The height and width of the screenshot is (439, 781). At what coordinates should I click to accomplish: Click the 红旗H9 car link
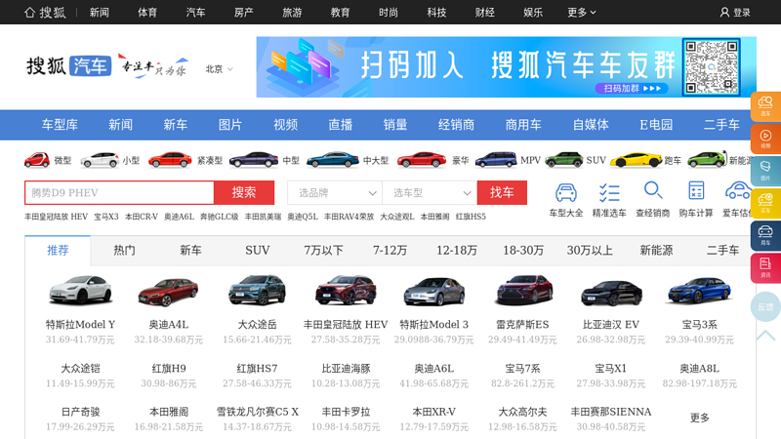click(169, 369)
